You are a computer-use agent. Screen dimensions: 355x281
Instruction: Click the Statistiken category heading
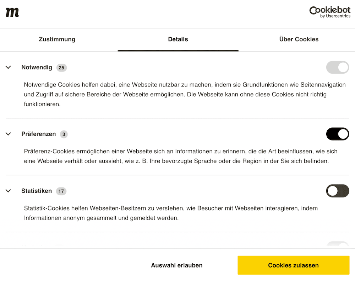pos(37,191)
